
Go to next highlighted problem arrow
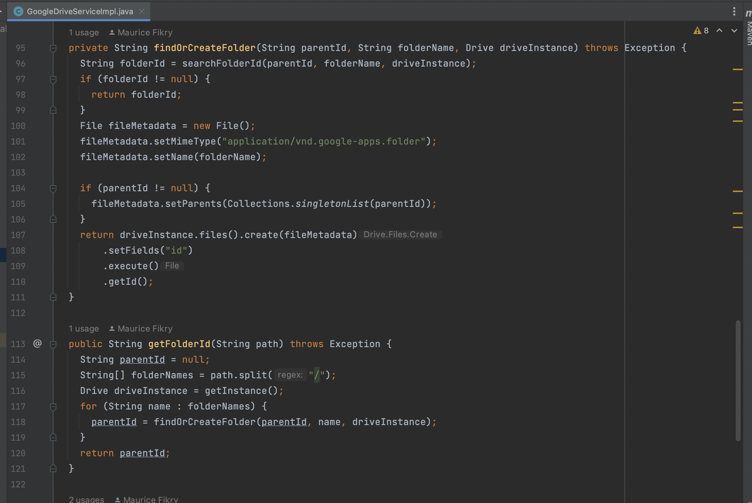pos(734,31)
